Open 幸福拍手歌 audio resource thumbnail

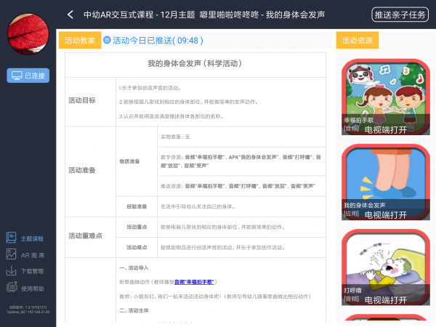click(386, 97)
